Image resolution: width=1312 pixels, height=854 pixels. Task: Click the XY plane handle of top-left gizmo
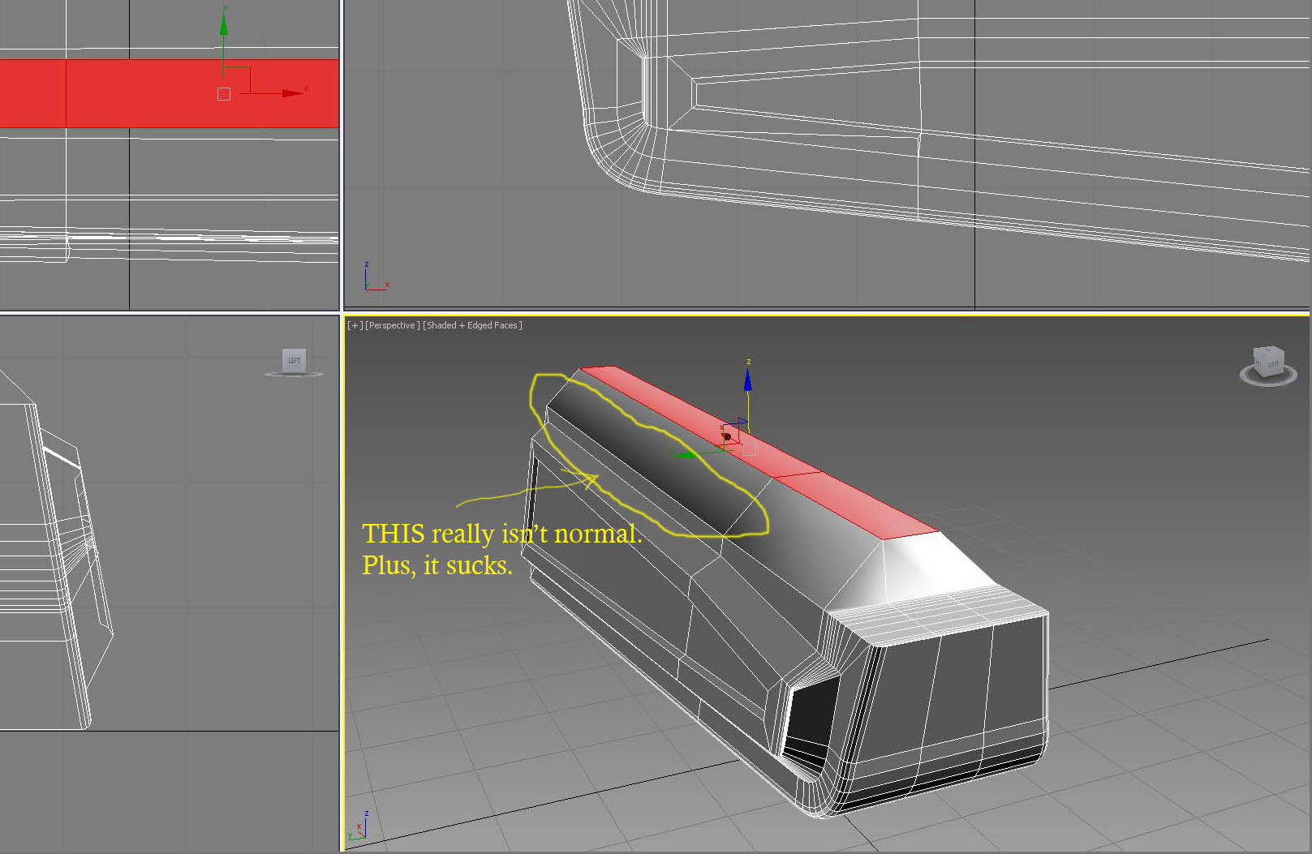coord(237,80)
